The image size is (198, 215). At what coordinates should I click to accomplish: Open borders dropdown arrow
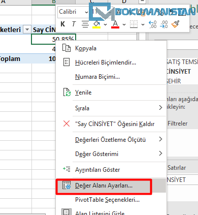pyautogui.click(x=143, y=24)
